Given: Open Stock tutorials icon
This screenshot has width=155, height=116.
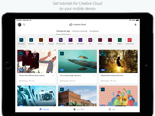Looking at the screenshot, I should point(110,40).
